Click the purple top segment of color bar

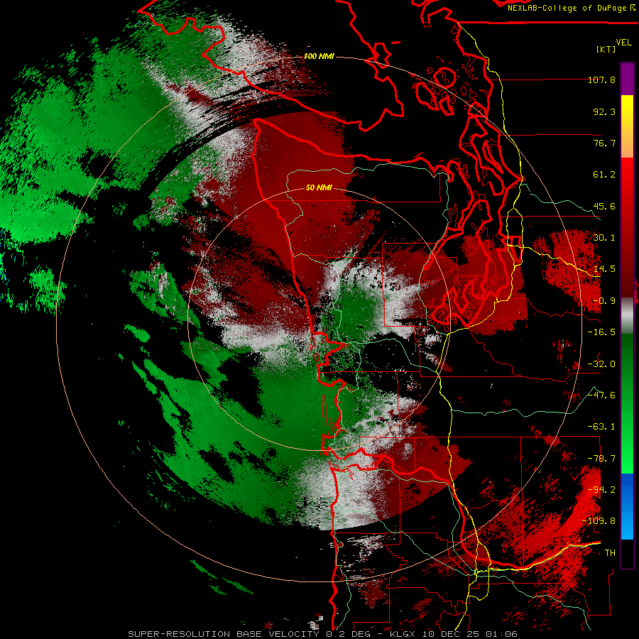[627, 79]
